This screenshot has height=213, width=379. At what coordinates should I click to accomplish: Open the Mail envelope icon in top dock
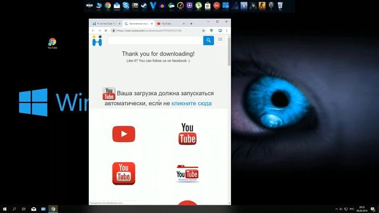click(x=117, y=5)
